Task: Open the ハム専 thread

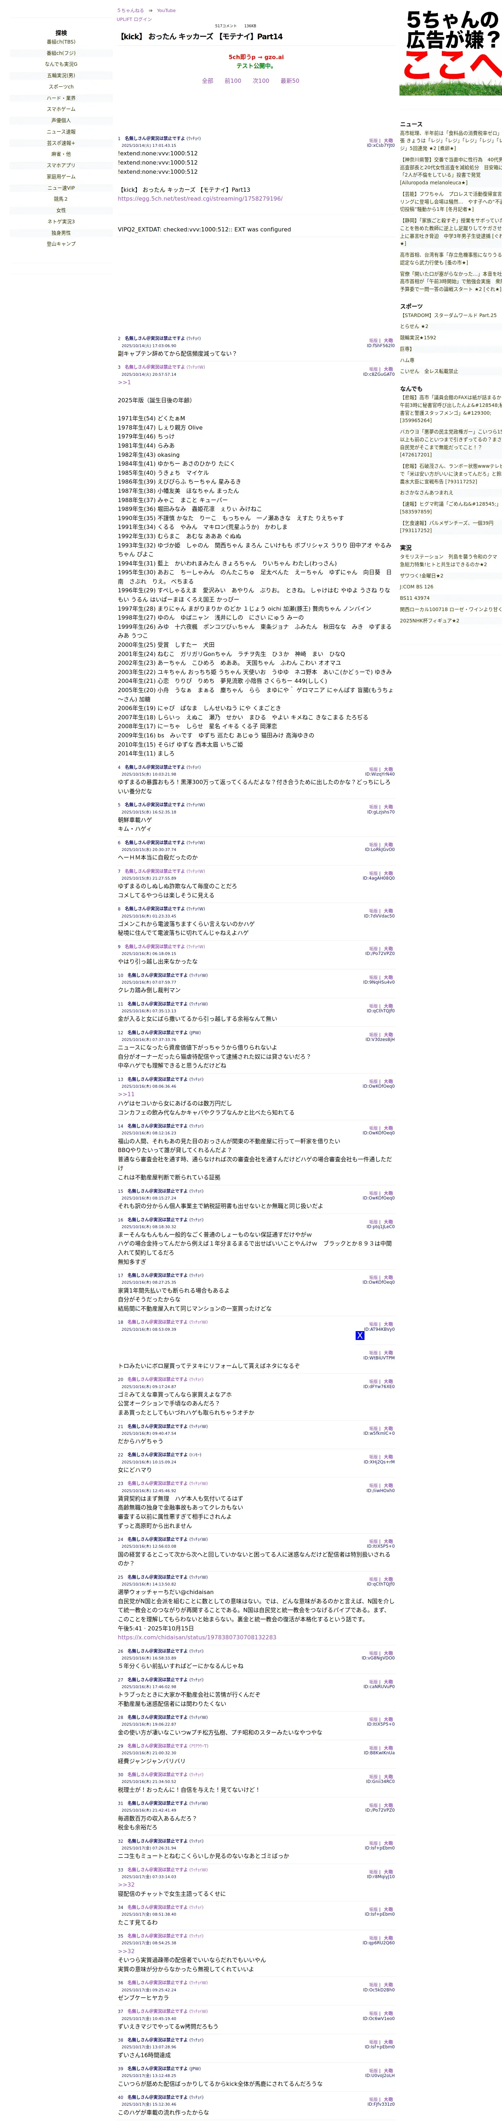Action: pos(407,360)
